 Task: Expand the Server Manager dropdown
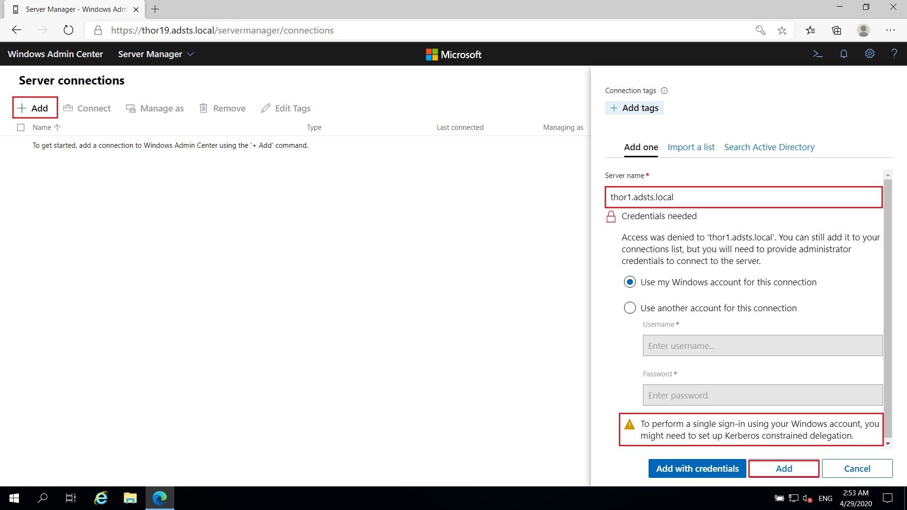point(156,54)
